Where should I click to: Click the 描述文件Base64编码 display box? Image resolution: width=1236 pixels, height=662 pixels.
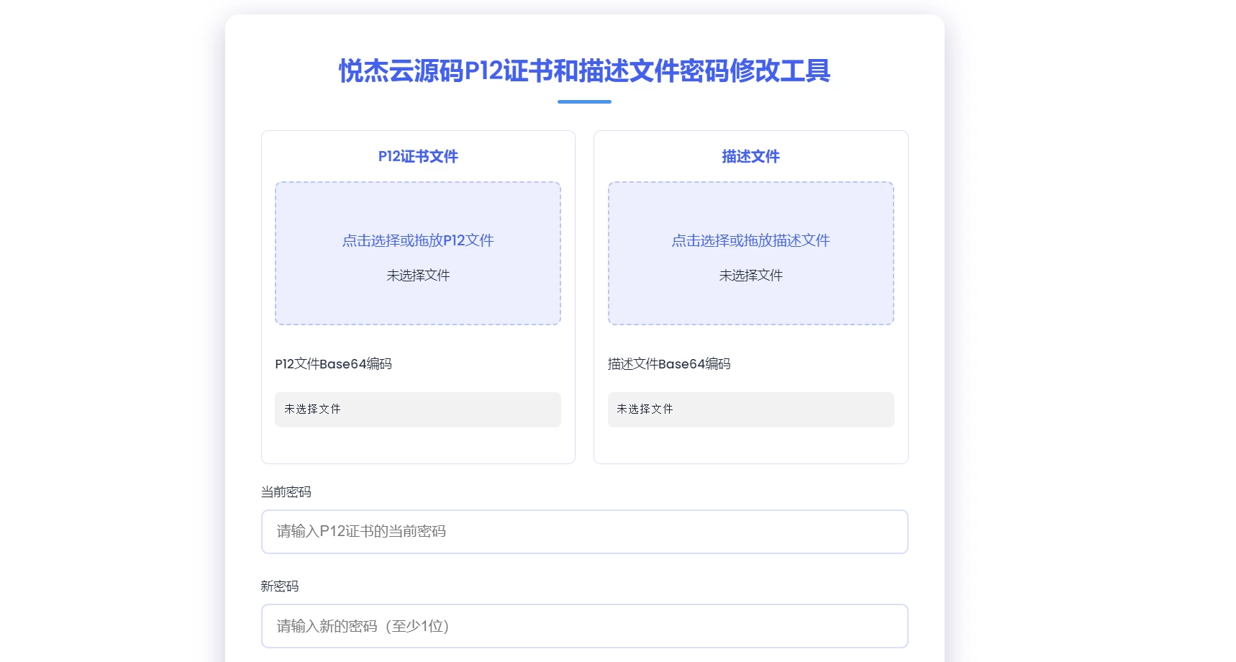pos(750,409)
